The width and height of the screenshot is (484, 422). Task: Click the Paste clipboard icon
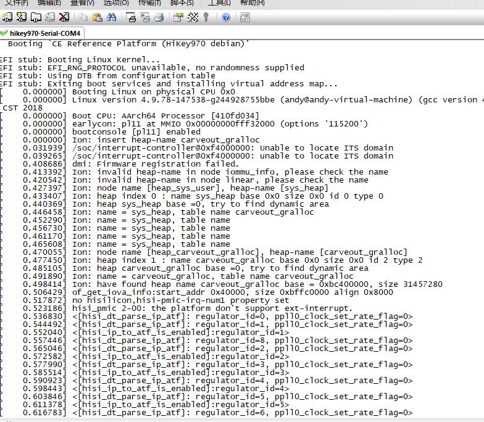(97, 17)
